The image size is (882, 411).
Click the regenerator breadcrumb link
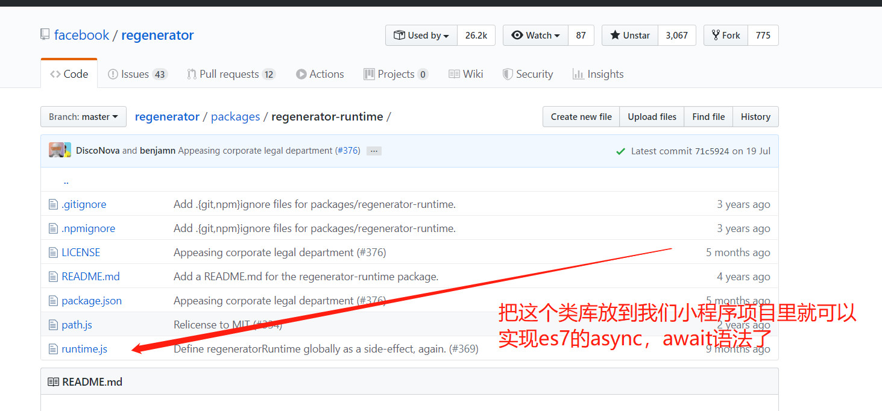point(167,117)
